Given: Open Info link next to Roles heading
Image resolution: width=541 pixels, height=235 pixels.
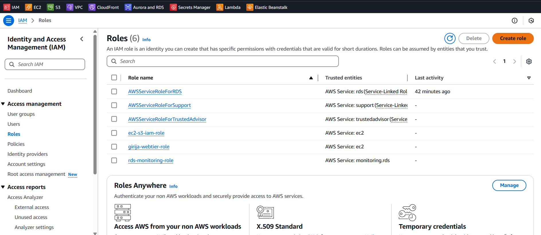Looking at the screenshot, I should click(147, 40).
